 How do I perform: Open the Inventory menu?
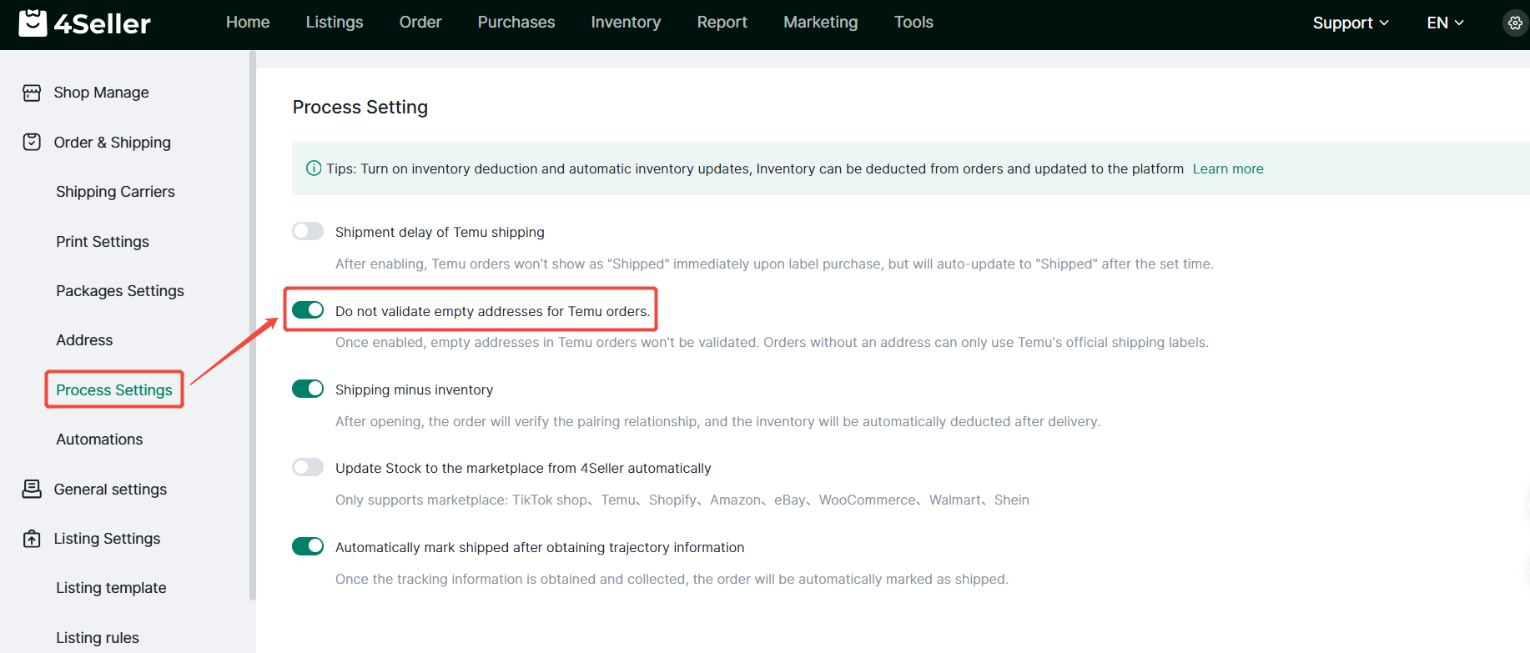[626, 23]
